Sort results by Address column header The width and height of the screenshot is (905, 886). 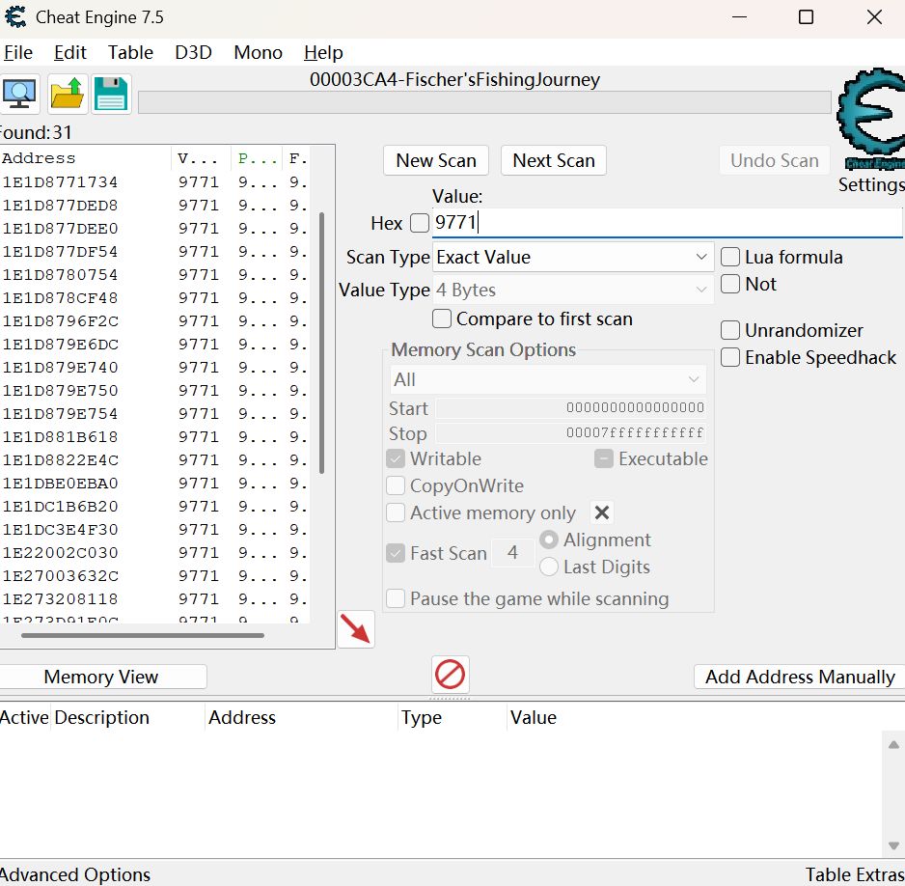point(86,158)
